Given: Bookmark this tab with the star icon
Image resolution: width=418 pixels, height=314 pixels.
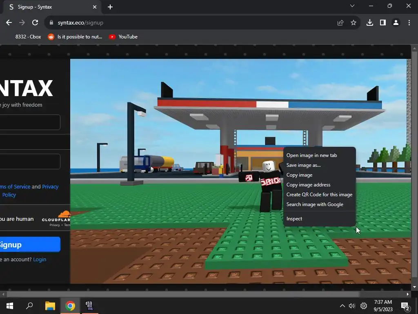Looking at the screenshot, I should pos(354,23).
